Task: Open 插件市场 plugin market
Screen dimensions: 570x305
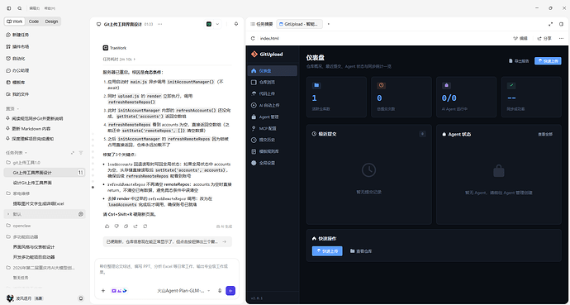Action: tap(21, 46)
